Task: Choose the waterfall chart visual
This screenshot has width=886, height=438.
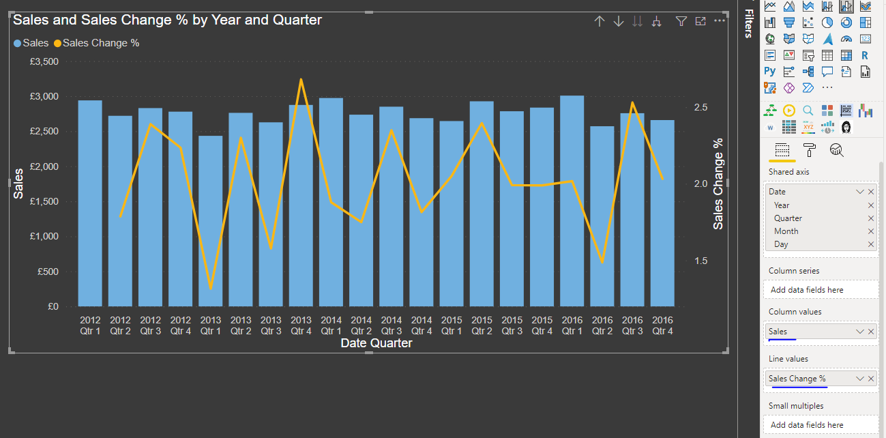Action: pyautogui.click(x=770, y=23)
